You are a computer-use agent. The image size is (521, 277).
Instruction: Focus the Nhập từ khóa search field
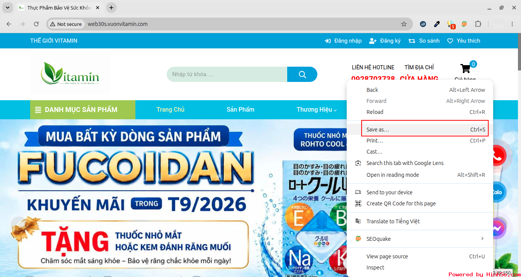(227, 74)
